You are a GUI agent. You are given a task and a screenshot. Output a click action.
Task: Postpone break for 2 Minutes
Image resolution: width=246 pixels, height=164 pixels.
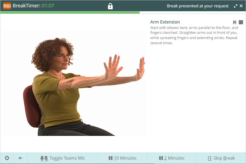[172, 158]
